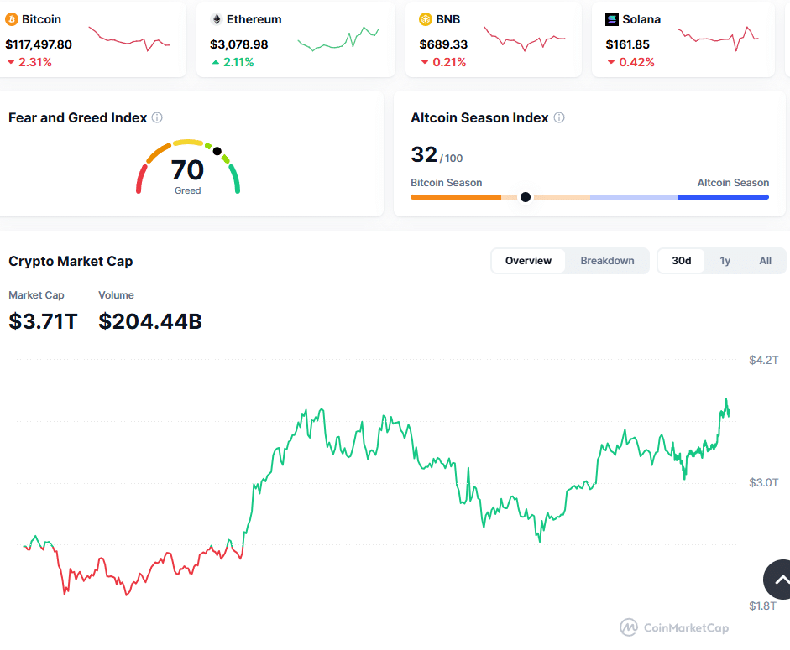Open the Bitcoin name link
This screenshot has height=650, width=790.
tap(41, 19)
